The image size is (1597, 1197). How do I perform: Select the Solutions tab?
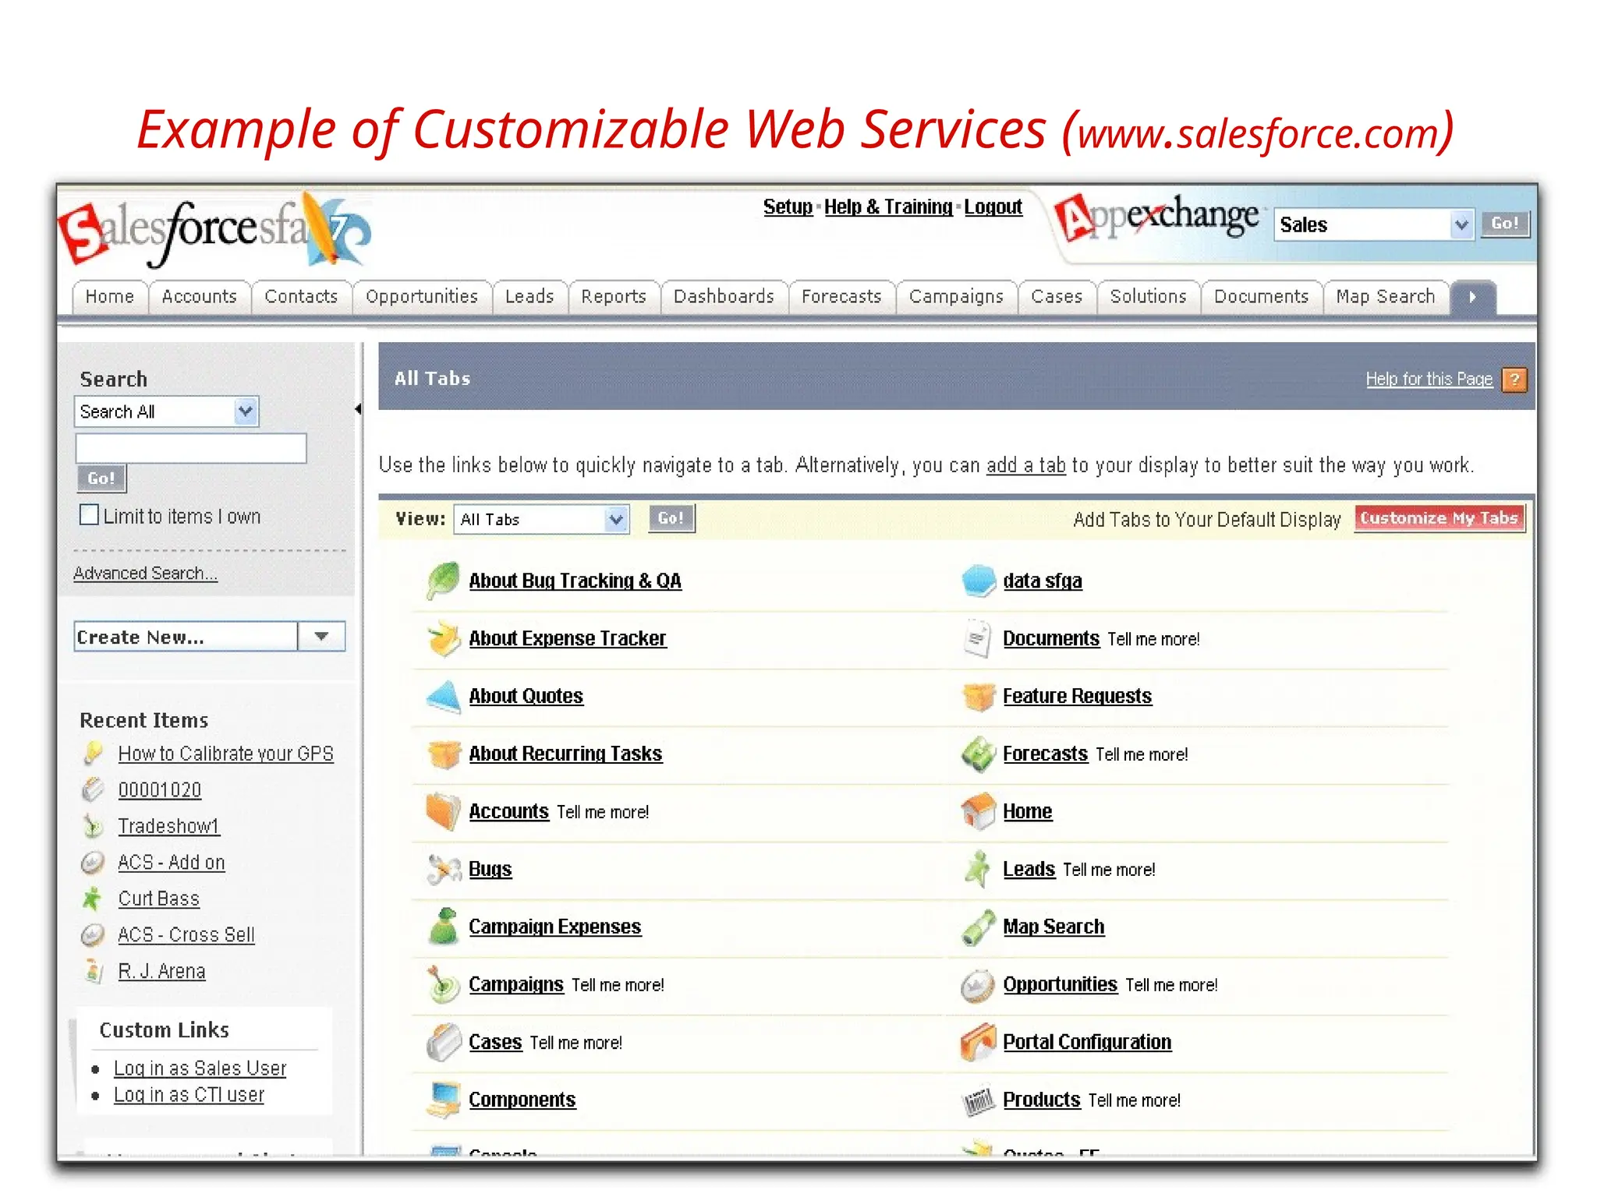pos(1149,297)
